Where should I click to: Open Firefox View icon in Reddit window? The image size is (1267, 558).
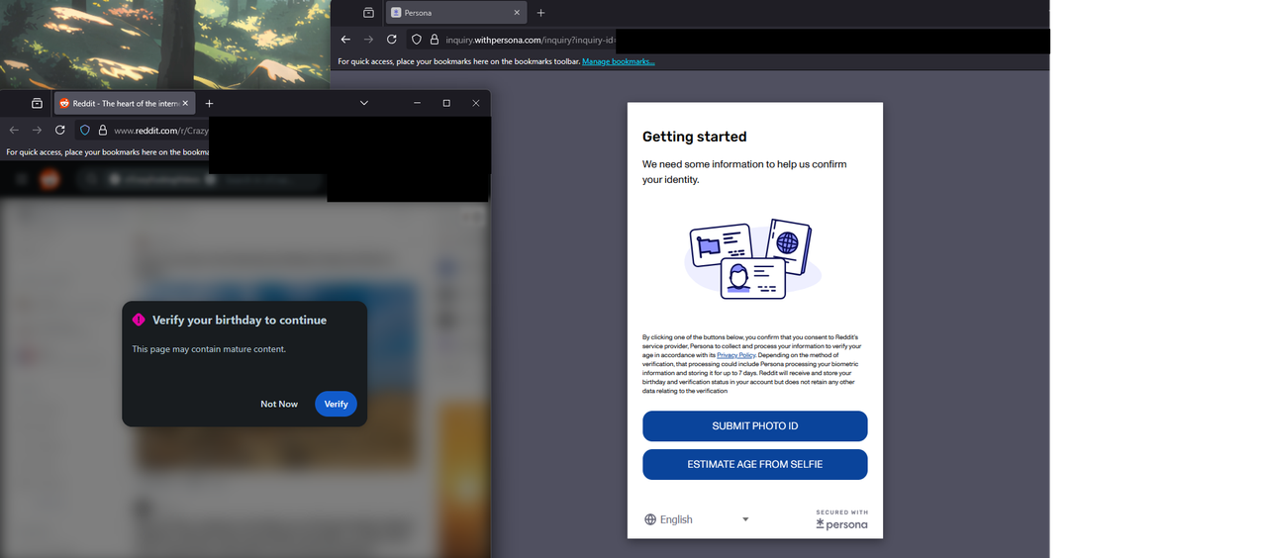[37, 103]
